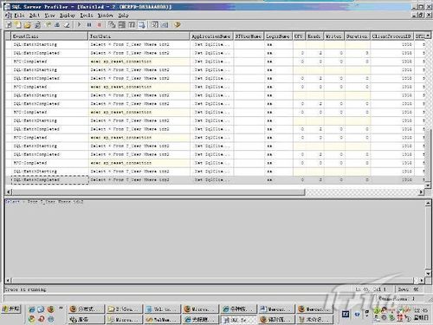Click the text pane's scroll up arrow

(x=428, y=204)
